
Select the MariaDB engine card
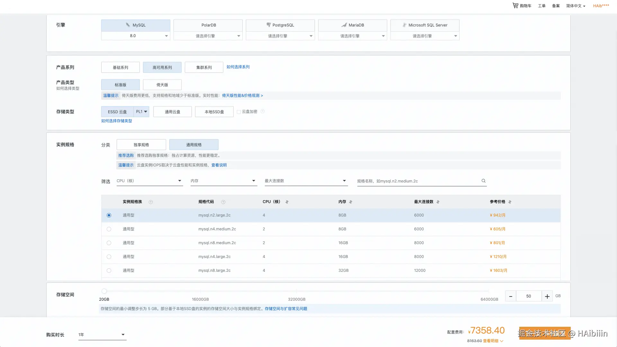352,25
